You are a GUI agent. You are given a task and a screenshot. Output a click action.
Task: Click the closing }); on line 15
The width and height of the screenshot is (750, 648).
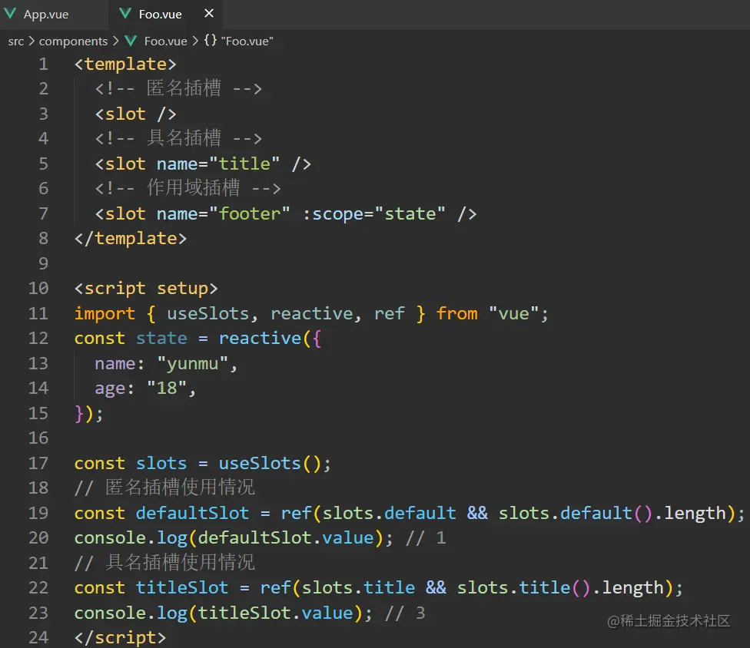click(x=88, y=413)
